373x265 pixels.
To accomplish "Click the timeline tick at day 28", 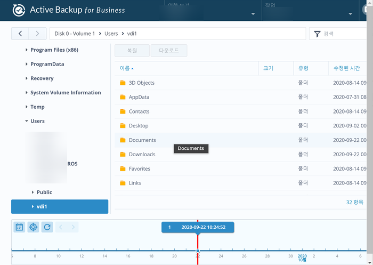I will click(267, 250).
